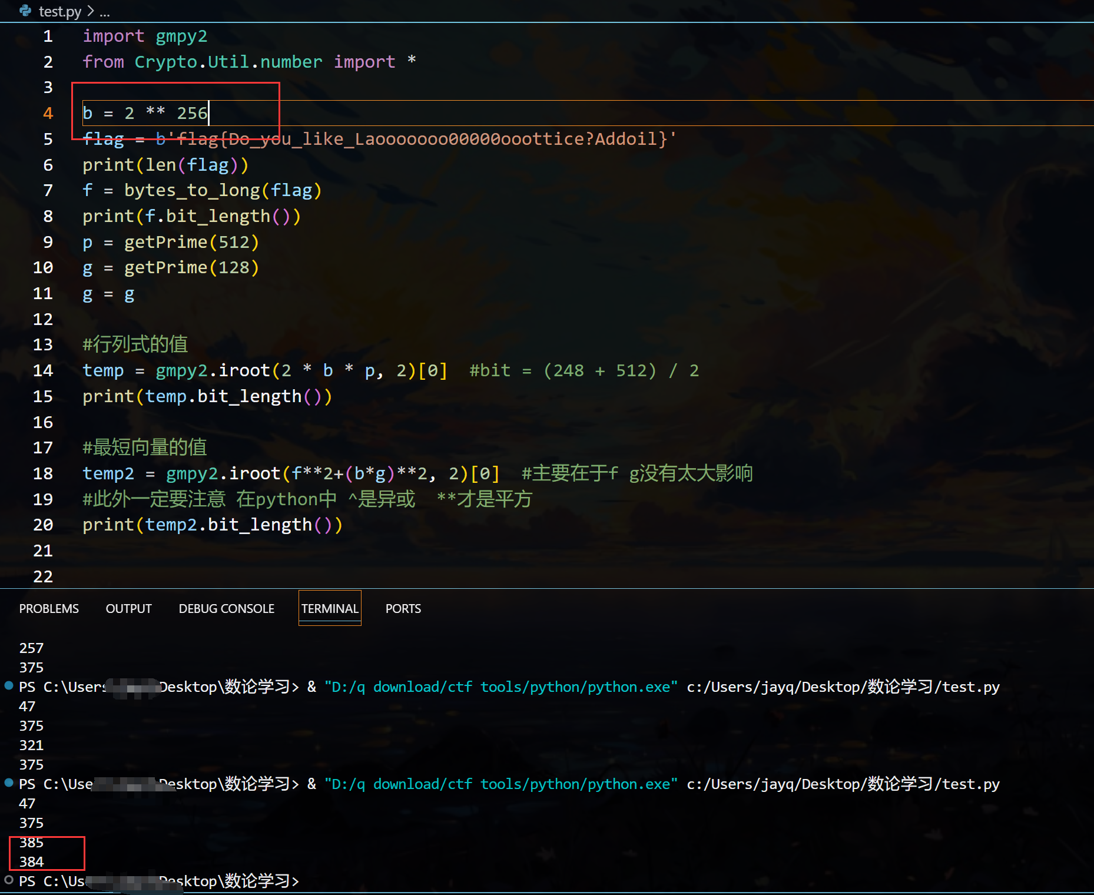Click the '#此外一定要注意' comment line
The width and height of the screenshot is (1094, 895).
pos(307,499)
